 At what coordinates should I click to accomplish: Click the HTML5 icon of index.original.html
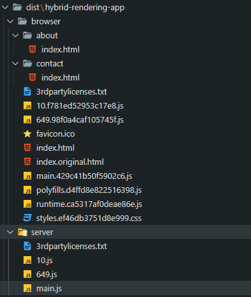coord(27,162)
